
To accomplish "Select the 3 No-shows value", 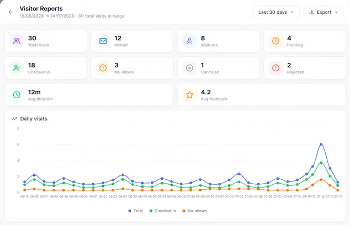I will tap(116, 65).
